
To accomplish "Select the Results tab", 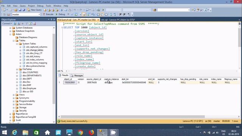I will pyautogui.click(x=64, y=75).
